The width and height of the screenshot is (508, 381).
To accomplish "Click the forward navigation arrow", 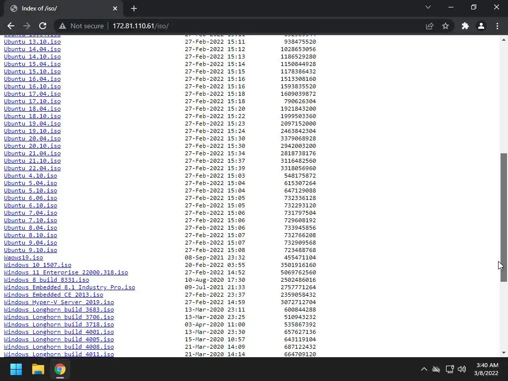I will (27, 26).
